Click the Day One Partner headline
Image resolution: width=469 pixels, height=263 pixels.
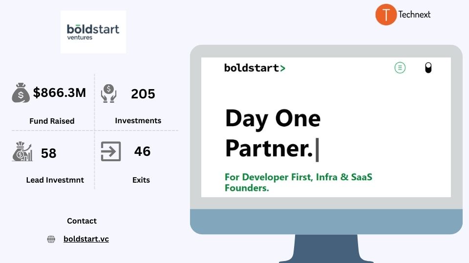(x=273, y=133)
